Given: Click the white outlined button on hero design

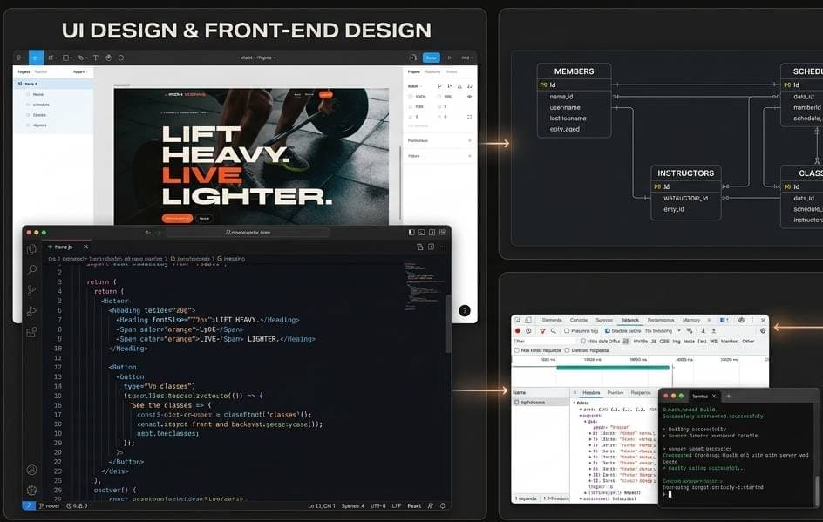Looking at the screenshot, I should [x=204, y=218].
